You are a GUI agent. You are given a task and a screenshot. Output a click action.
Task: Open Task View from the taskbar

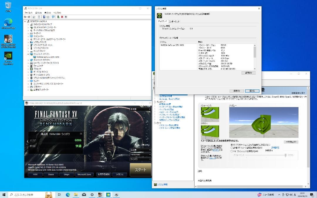point(59,194)
